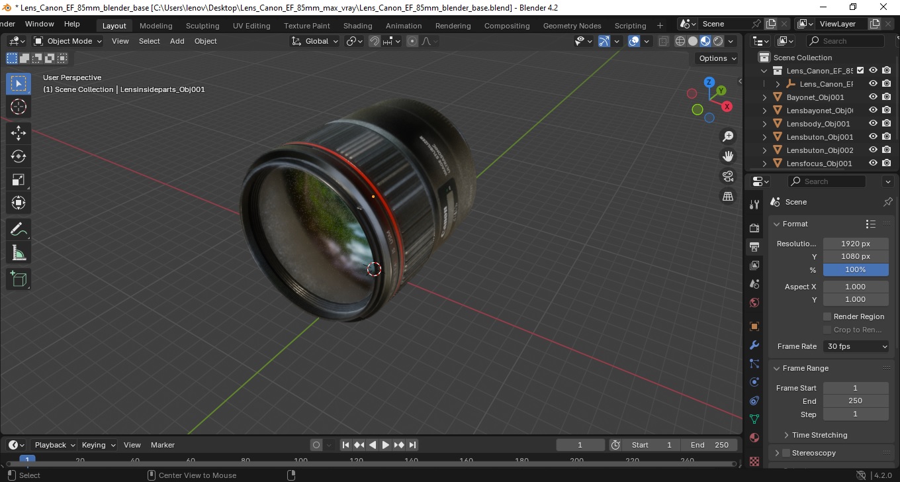Switch to solid viewport shading
Image resolution: width=900 pixels, height=482 pixels.
point(693,41)
